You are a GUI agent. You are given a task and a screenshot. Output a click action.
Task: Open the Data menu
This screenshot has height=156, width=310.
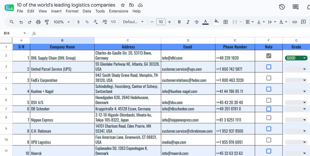click(x=87, y=11)
